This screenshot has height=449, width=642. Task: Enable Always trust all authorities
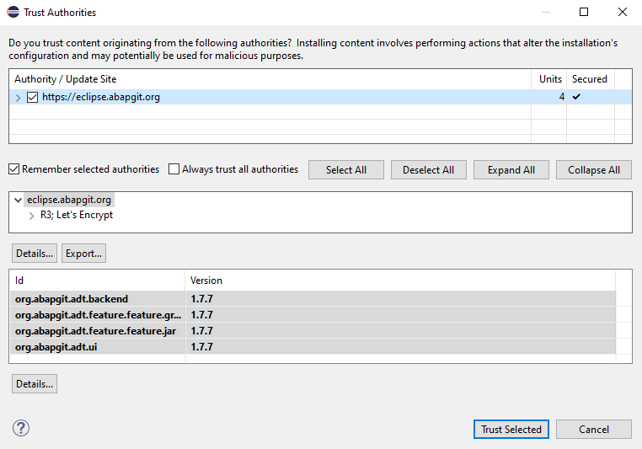click(x=174, y=169)
